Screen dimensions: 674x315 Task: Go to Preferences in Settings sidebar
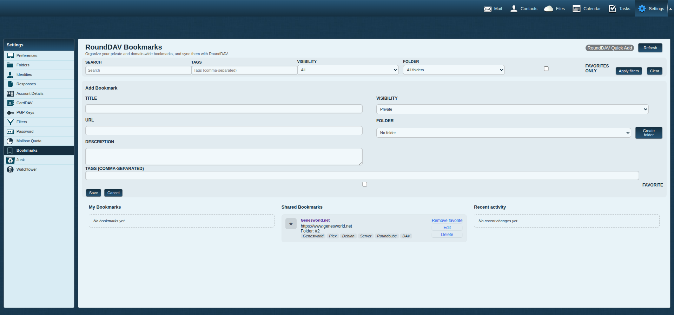(27, 55)
